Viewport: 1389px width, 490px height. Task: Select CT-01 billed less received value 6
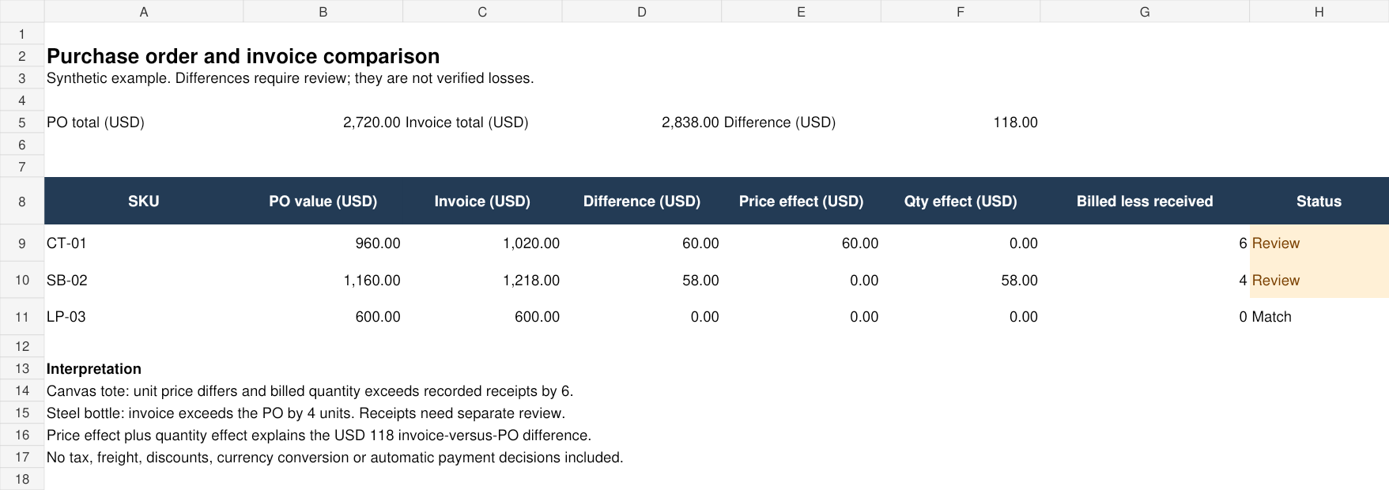(1145, 243)
